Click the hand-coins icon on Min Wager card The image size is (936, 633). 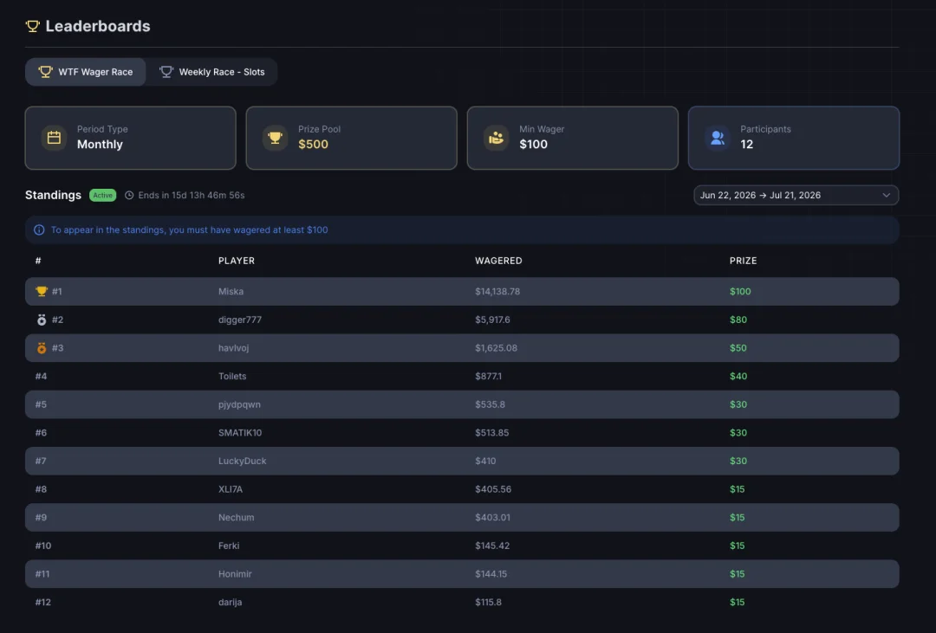tap(496, 138)
